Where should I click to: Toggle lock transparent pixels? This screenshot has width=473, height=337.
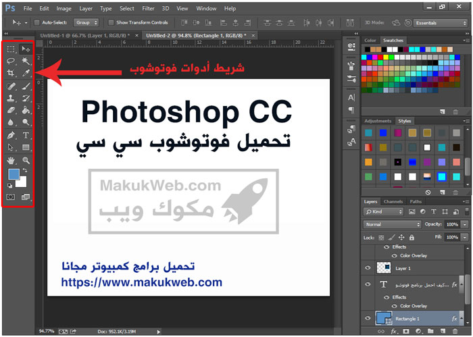click(381, 238)
